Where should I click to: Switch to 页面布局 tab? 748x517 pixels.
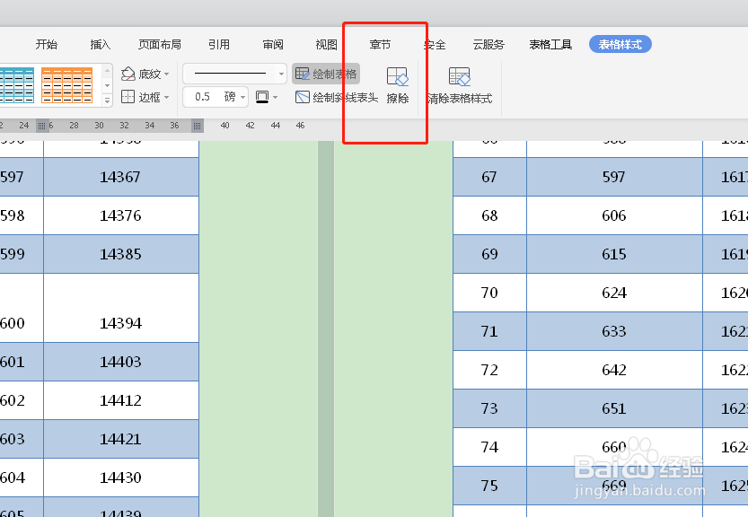[160, 45]
